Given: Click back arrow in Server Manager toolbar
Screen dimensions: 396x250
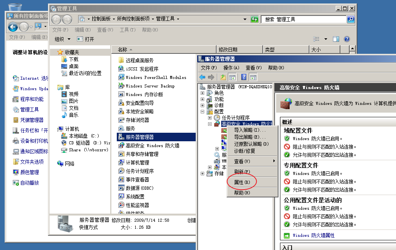Looking at the screenshot, I should coord(202,77).
